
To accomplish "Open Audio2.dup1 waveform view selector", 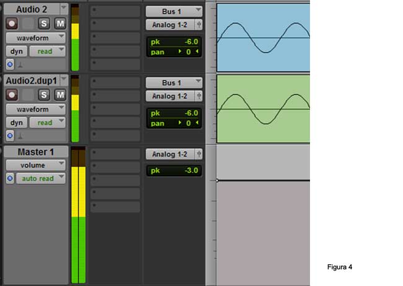I will (36, 110).
